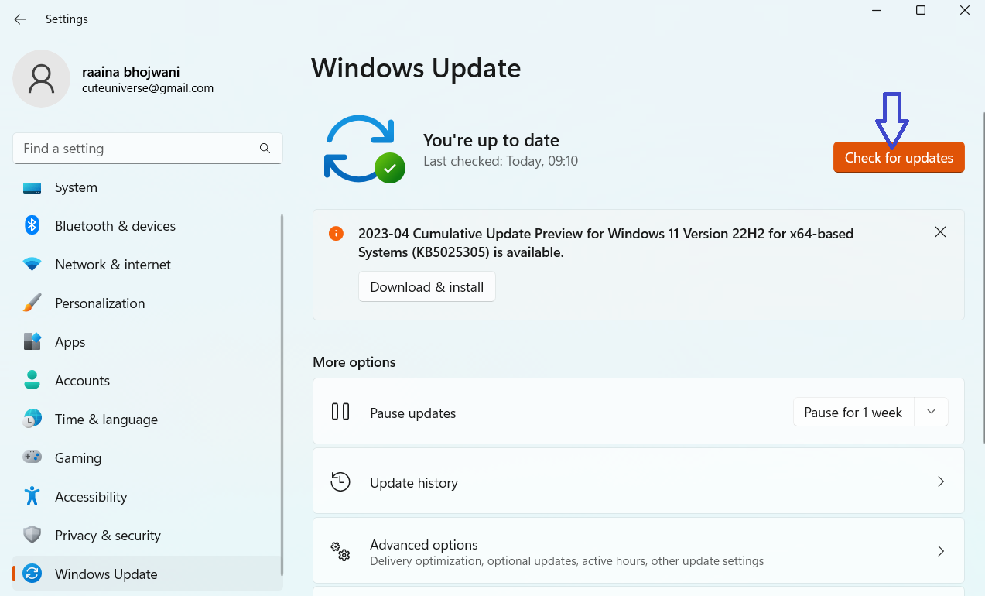The width and height of the screenshot is (985, 596).
Task: Click the Network & internet wifi icon
Action: 32,264
